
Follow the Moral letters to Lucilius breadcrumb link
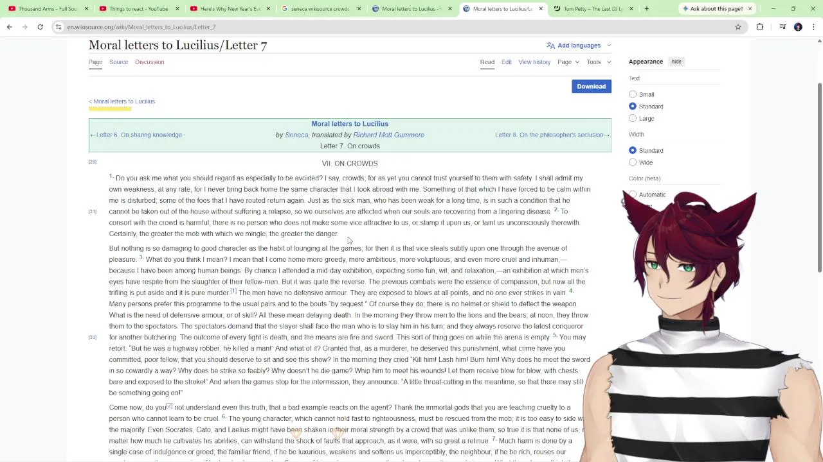(x=124, y=101)
